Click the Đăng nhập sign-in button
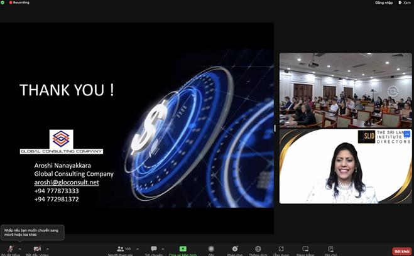Viewport: 414px width, 256px height. (x=384, y=3)
